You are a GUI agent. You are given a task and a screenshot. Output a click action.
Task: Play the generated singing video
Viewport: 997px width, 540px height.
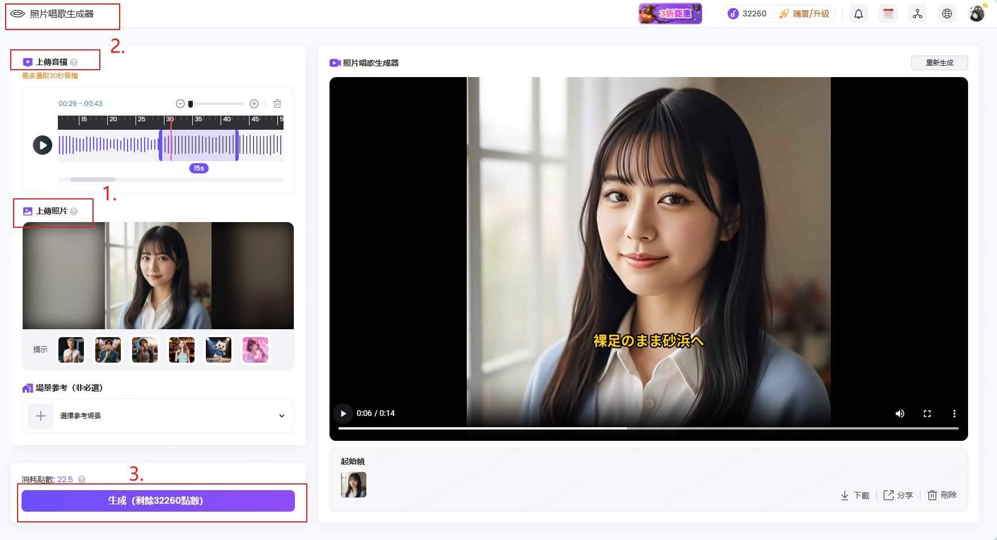click(343, 414)
